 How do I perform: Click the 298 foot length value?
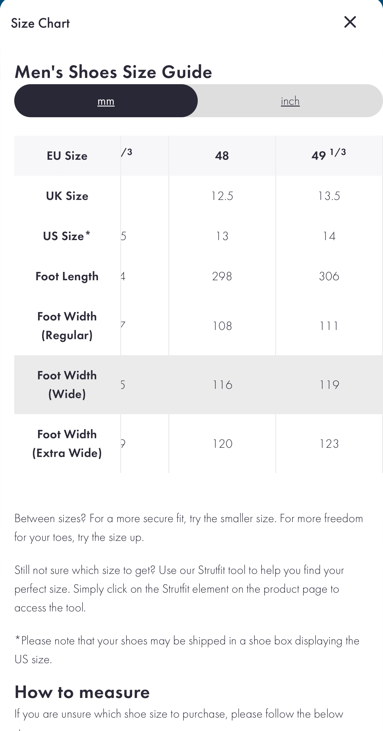pos(222,276)
